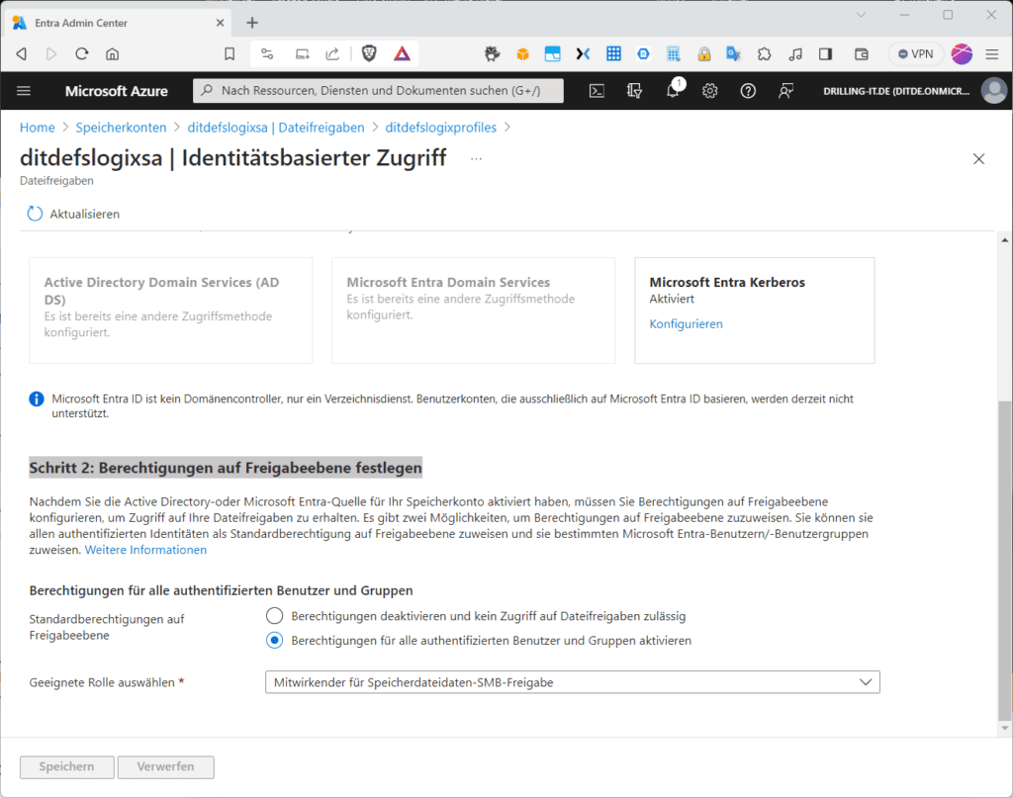Screen dimensions: 1013x798
Task: Open the ditdefslogixprofiles breadcrumb
Action: click(x=440, y=128)
